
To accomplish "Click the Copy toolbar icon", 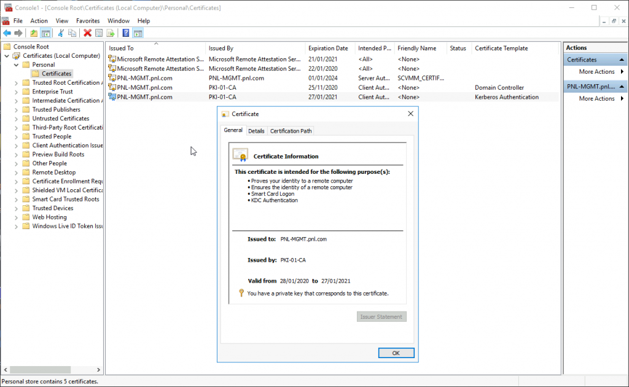I will (x=72, y=33).
